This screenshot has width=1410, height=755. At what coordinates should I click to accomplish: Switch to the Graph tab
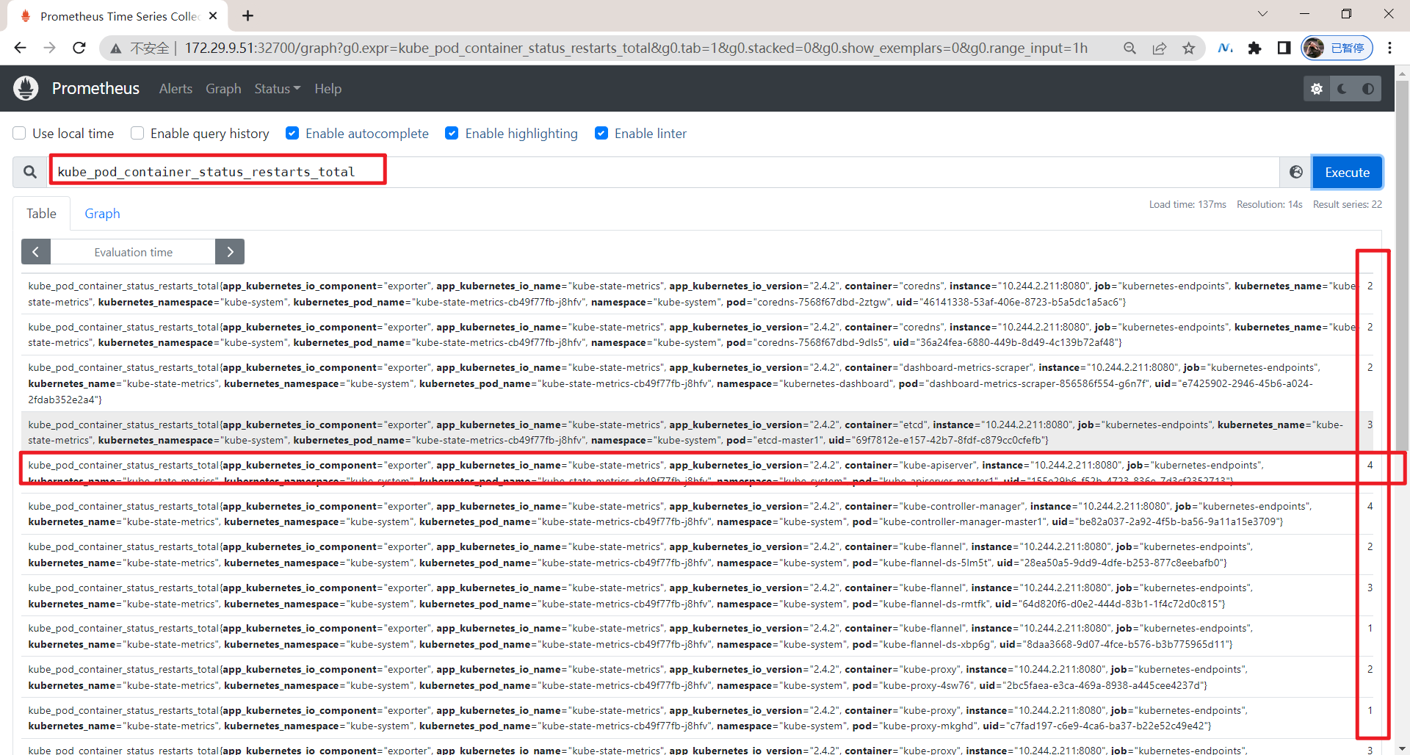[x=102, y=214]
